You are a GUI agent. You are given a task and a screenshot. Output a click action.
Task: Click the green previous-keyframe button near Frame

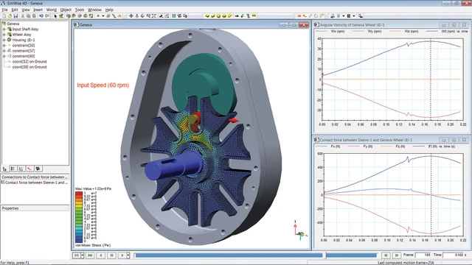coord(386,255)
